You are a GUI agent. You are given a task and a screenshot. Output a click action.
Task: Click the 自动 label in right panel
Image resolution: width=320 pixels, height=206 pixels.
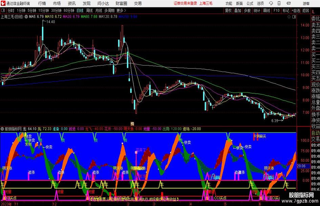(316, 133)
